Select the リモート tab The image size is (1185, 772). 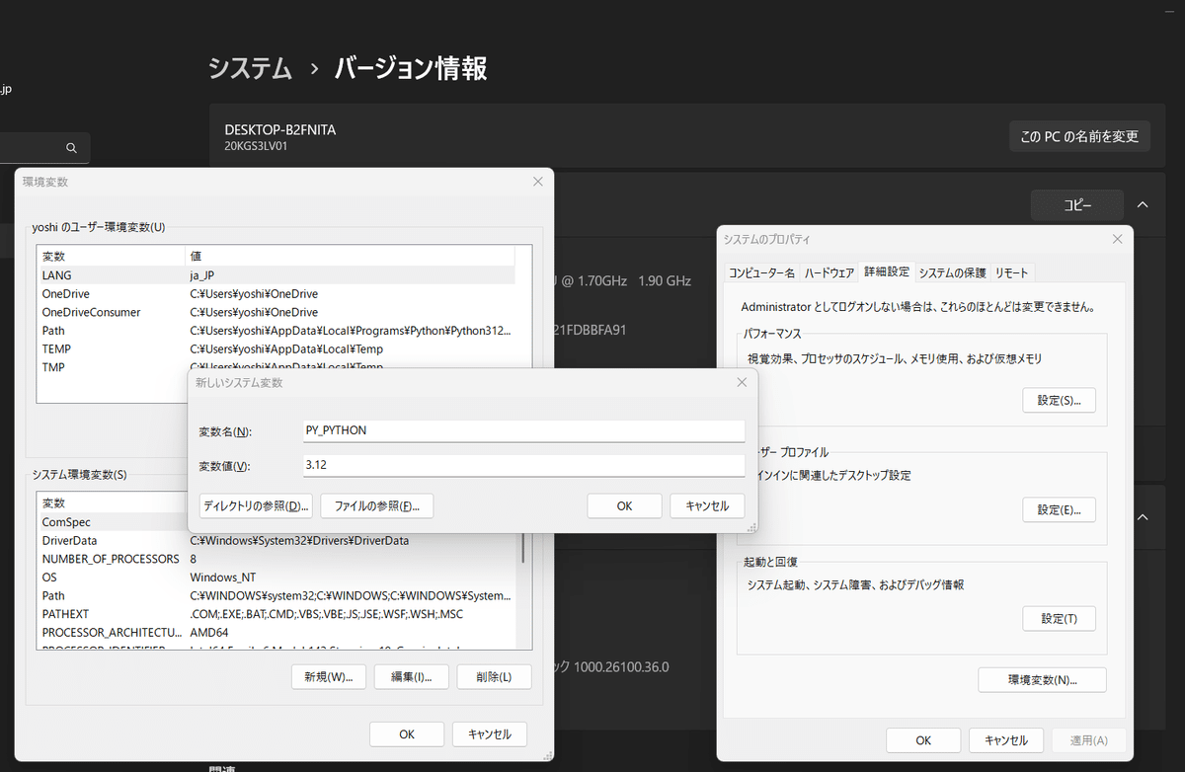click(1012, 271)
